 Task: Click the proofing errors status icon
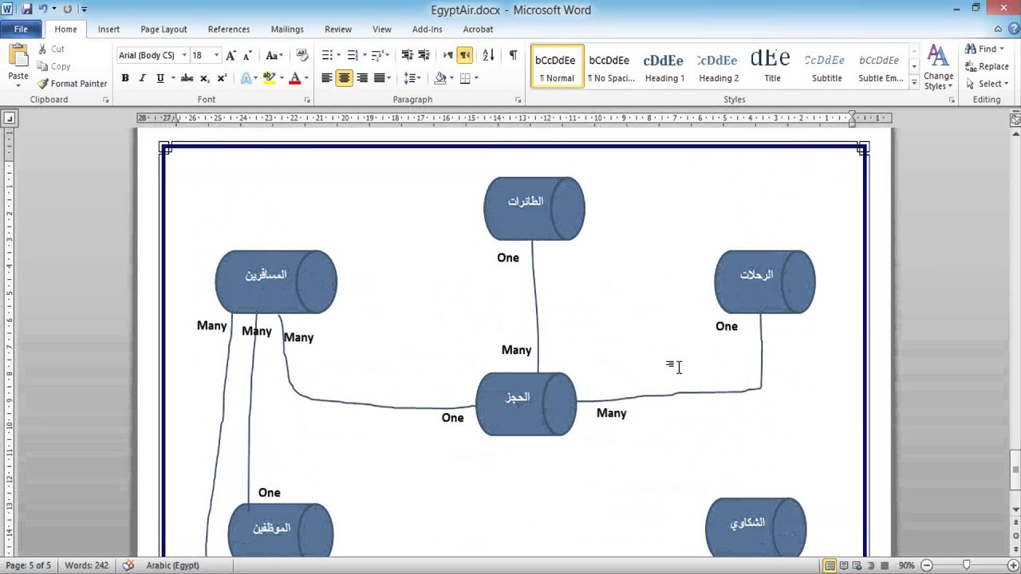tap(128, 565)
